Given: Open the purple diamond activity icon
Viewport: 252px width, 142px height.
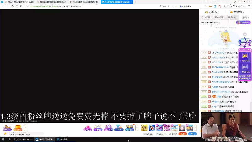Looking at the screenshot, I should point(108,128).
